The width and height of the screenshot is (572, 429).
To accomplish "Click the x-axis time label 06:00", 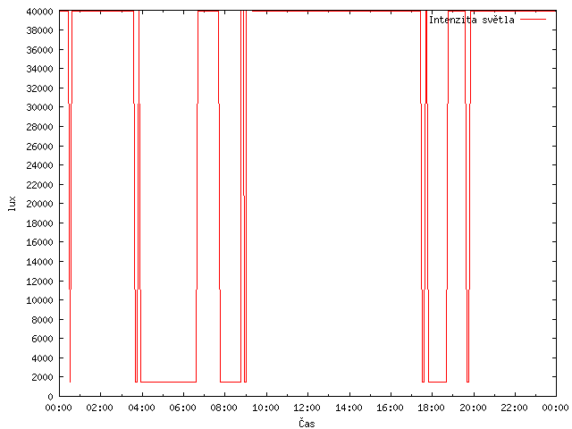I will point(182,408).
